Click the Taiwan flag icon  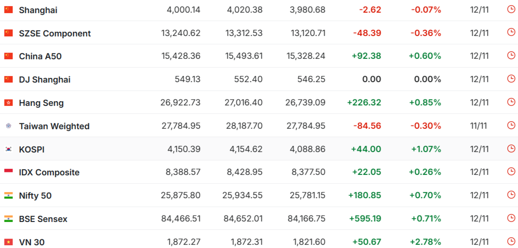tap(8, 126)
